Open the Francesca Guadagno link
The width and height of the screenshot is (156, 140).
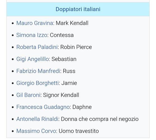(43, 107)
